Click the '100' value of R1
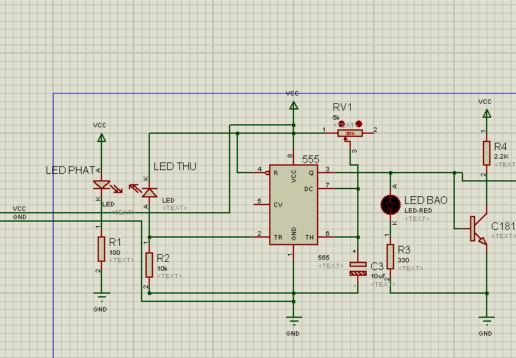516x358 pixels. click(115, 252)
